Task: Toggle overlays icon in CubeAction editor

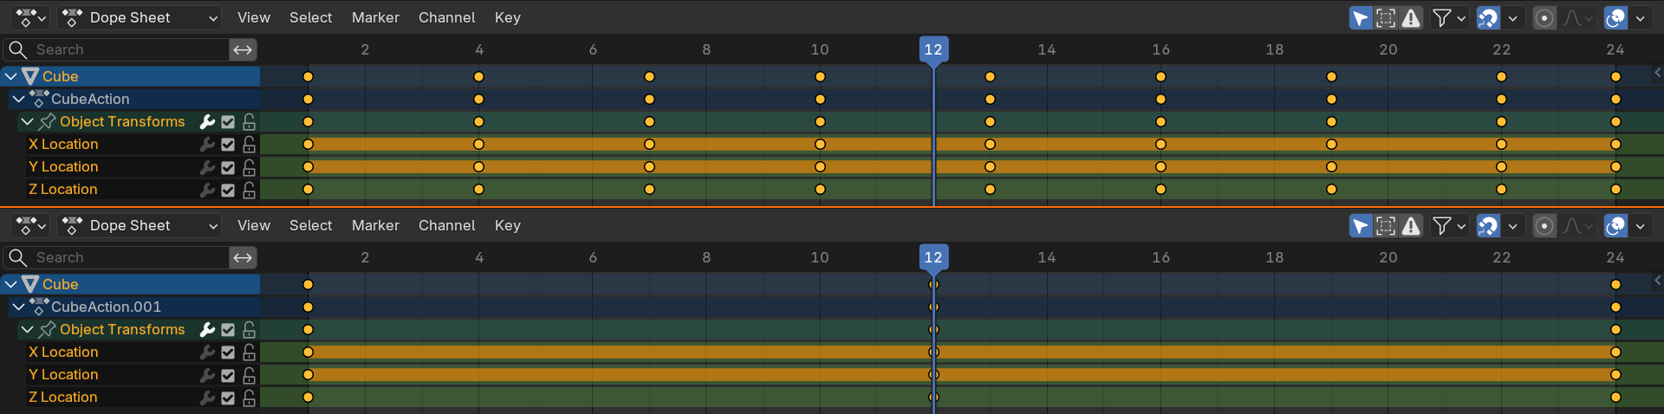Action: click(1615, 17)
